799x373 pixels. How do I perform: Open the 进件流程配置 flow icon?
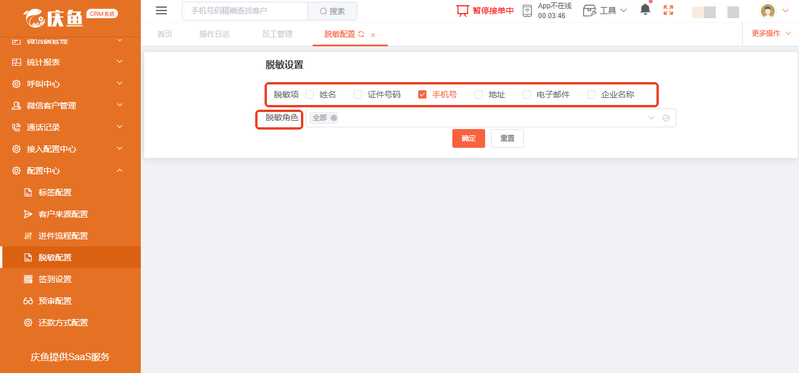click(28, 235)
